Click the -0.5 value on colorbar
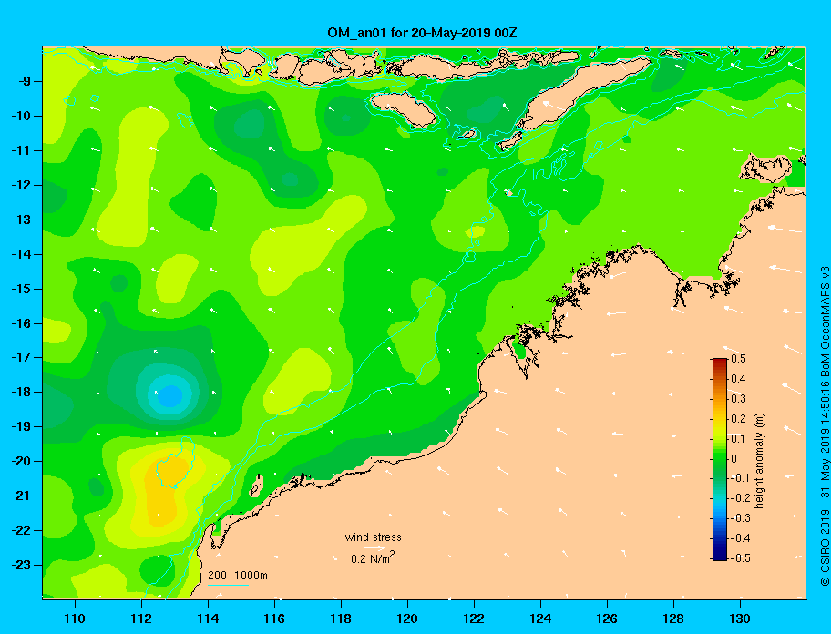This screenshot has width=831, height=634. (740, 558)
